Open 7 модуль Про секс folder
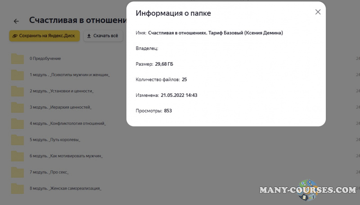The height and width of the screenshot is (205, 360). point(49,173)
